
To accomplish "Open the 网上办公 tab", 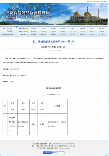I will pyautogui.click(x=23, y=29).
